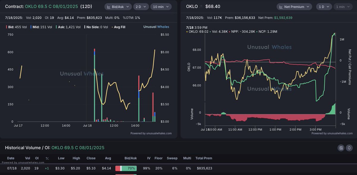Open the disabled 1 min interval dropdown
The height and width of the screenshot is (175, 357).
tap(342, 7)
